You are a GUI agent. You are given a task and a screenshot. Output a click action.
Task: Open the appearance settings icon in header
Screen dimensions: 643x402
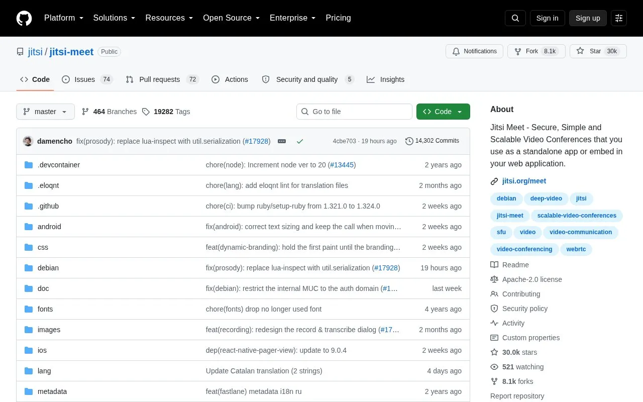[x=619, y=18]
